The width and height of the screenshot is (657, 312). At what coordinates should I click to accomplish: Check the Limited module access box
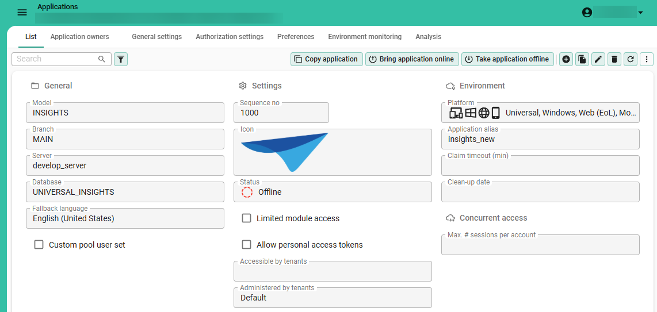pos(247,218)
